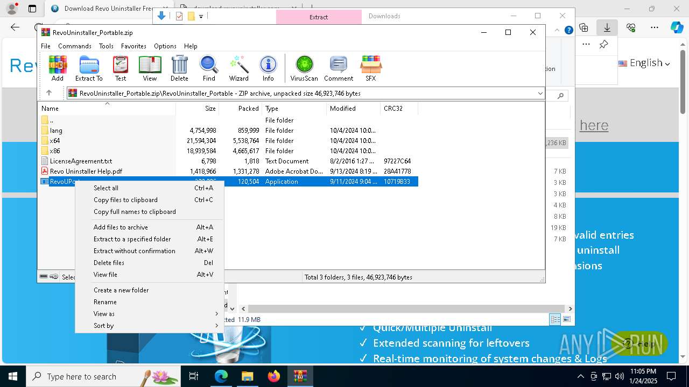Click the Add toolbar icon in WinRAR
The image size is (689, 387).
click(58, 68)
